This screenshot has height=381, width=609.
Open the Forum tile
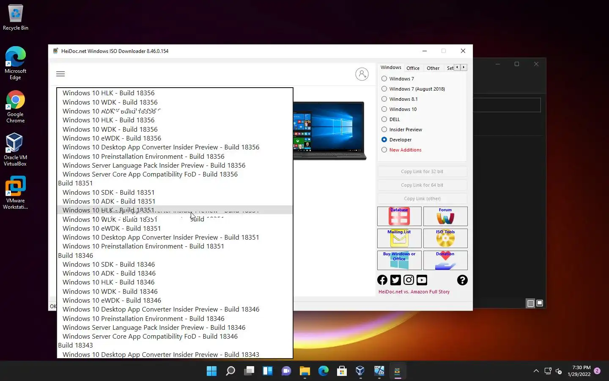point(445,216)
